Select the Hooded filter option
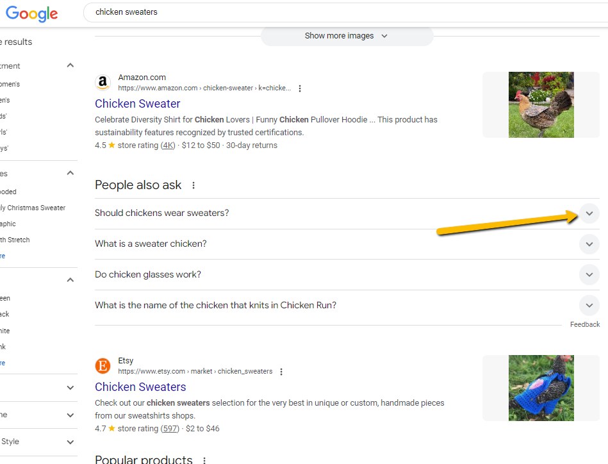Image resolution: width=608 pixels, height=464 pixels. 8,192
